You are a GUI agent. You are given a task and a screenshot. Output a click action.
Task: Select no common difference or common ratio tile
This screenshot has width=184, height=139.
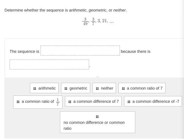[x=97, y=122]
